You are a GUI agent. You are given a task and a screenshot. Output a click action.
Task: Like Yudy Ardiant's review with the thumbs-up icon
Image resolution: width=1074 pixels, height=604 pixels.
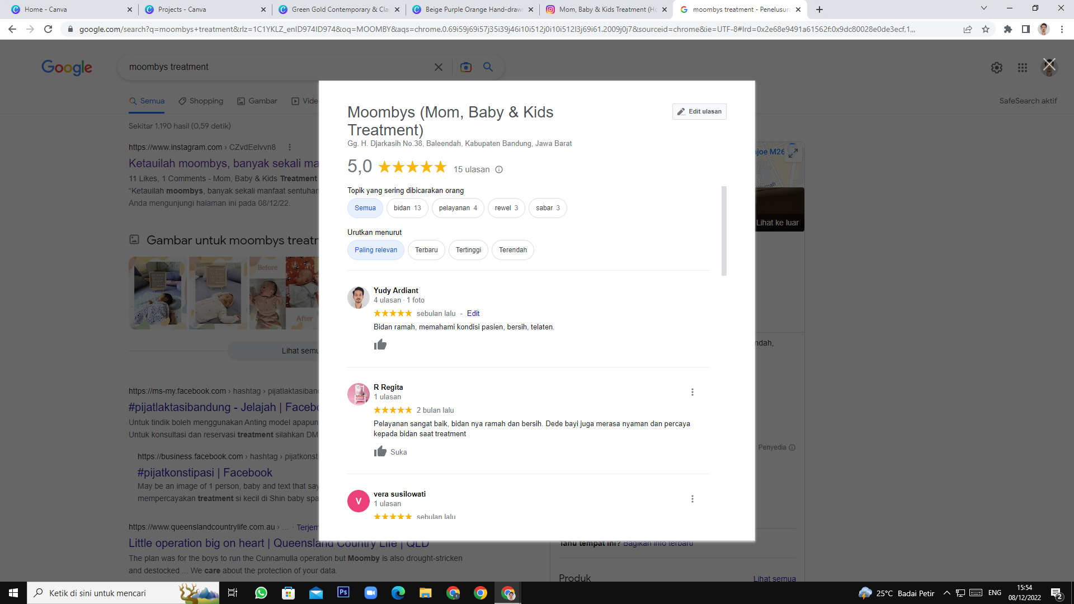coord(380,345)
